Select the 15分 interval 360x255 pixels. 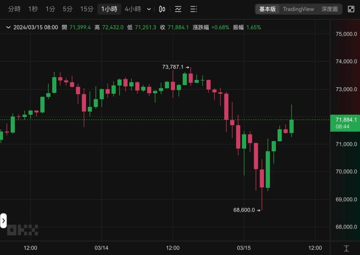coord(86,9)
